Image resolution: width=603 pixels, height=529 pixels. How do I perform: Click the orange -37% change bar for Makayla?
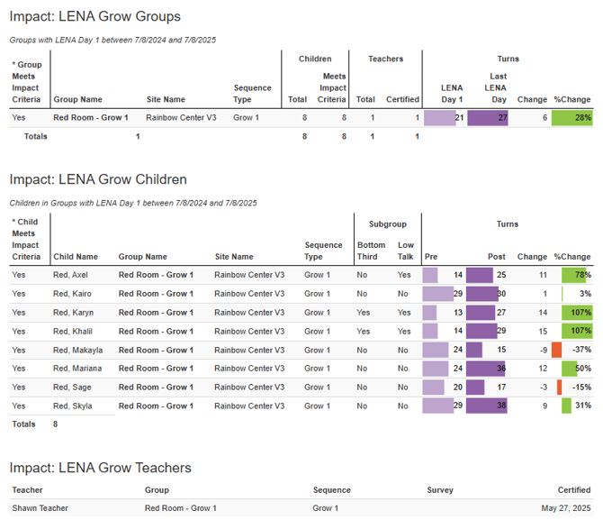point(557,350)
